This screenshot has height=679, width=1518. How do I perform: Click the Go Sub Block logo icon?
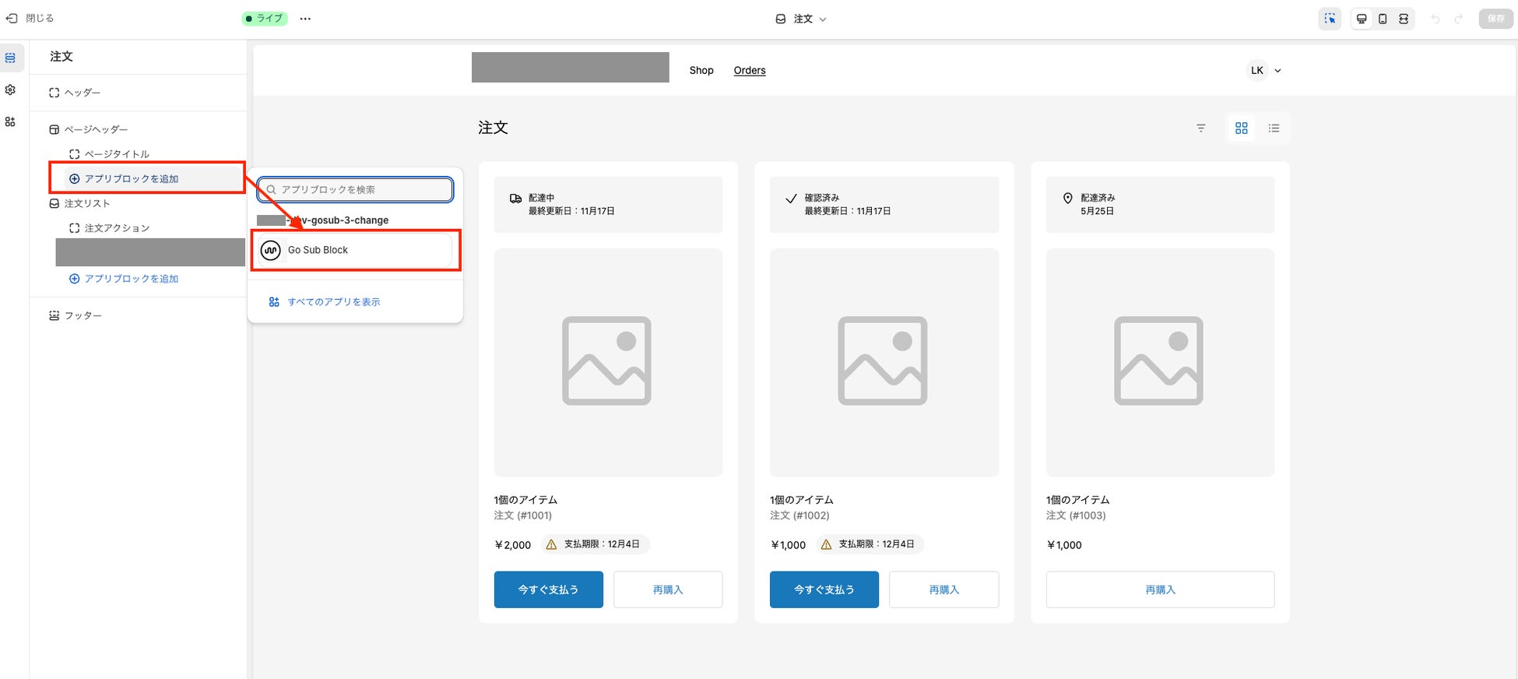click(x=270, y=250)
